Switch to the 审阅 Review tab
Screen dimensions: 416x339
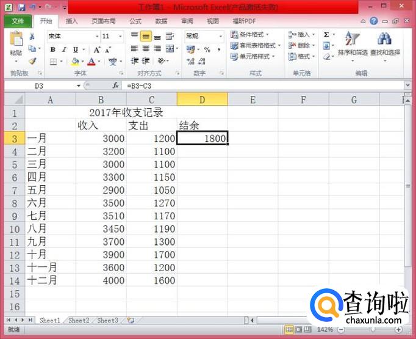pos(187,21)
